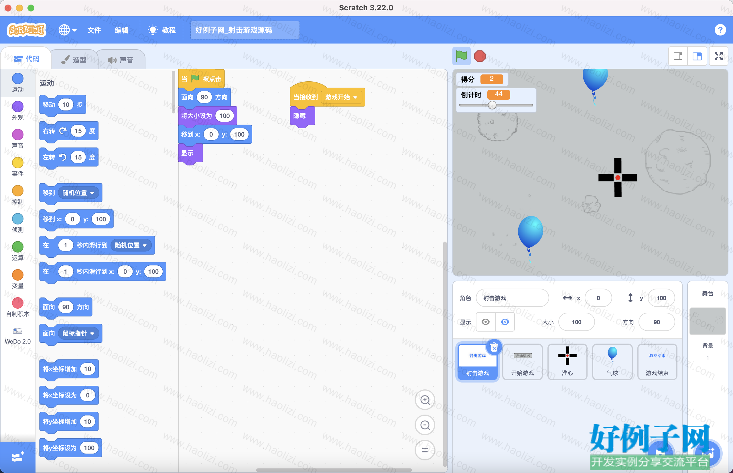Select the 变量 variables category
The height and width of the screenshot is (473, 733).
[17, 279]
